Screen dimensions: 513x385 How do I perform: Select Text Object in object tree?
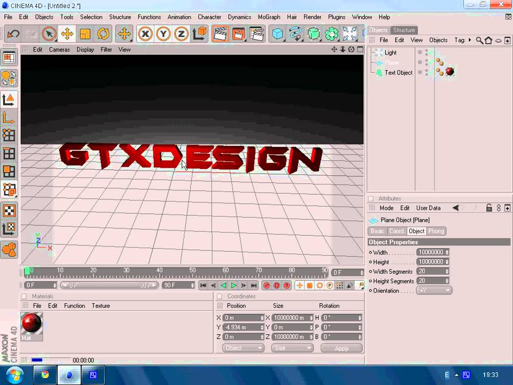pyautogui.click(x=399, y=73)
